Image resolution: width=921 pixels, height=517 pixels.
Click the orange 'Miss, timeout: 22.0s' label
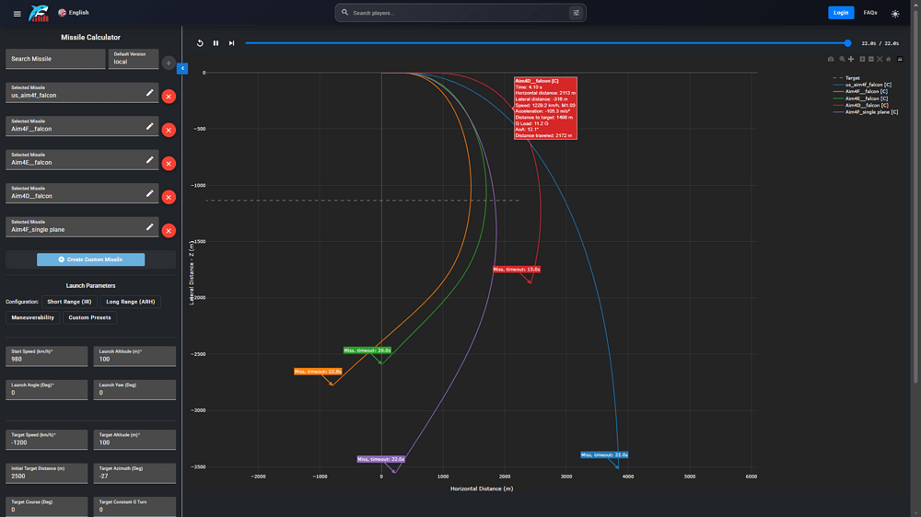coord(318,372)
